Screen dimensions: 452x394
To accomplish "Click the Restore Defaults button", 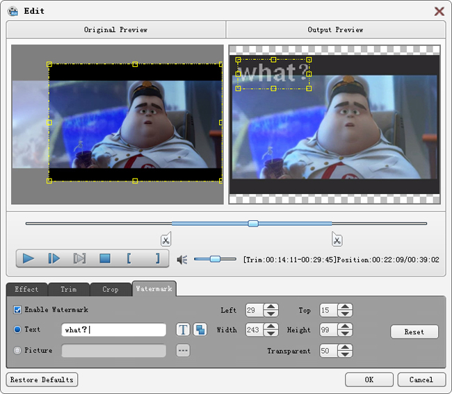I will (x=42, y=379).
